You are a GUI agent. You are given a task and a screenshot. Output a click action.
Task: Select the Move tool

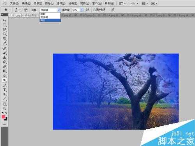pos(4,20)
